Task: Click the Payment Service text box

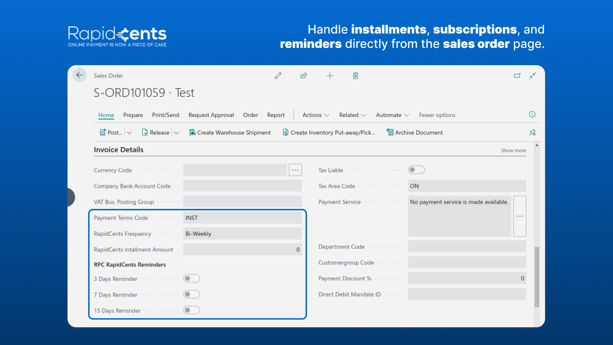Action: (x=460, y=216)
